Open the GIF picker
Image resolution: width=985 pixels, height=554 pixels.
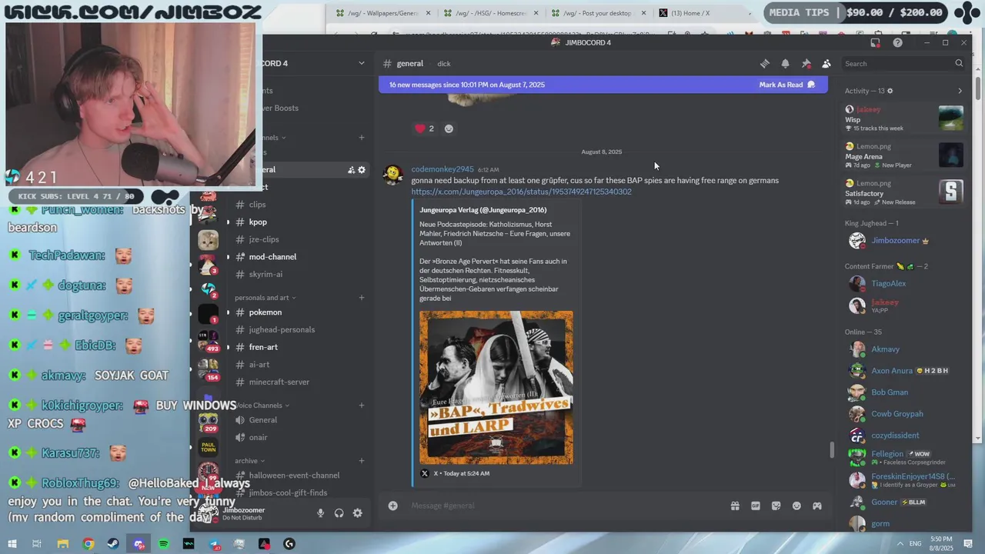pyautogui.click(x=756, y=506)
